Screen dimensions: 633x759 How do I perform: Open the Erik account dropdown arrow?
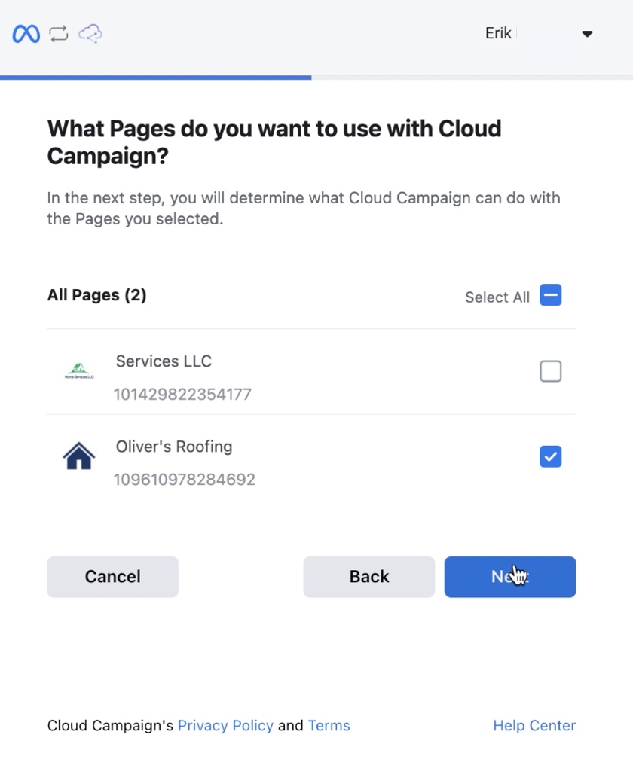587,34
